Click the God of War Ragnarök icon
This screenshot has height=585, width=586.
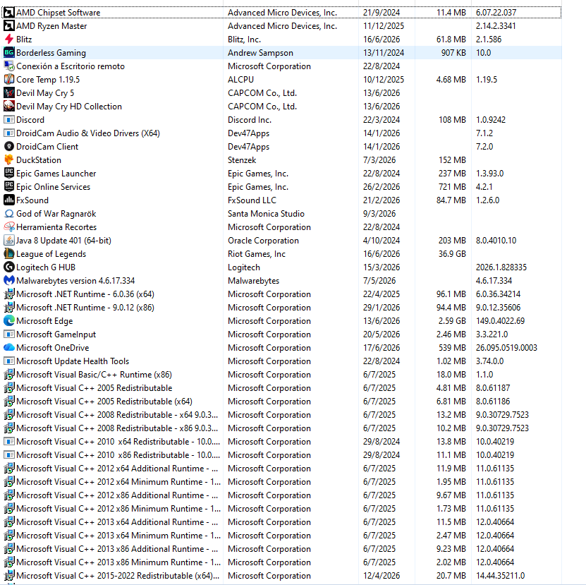pos(9,214)
